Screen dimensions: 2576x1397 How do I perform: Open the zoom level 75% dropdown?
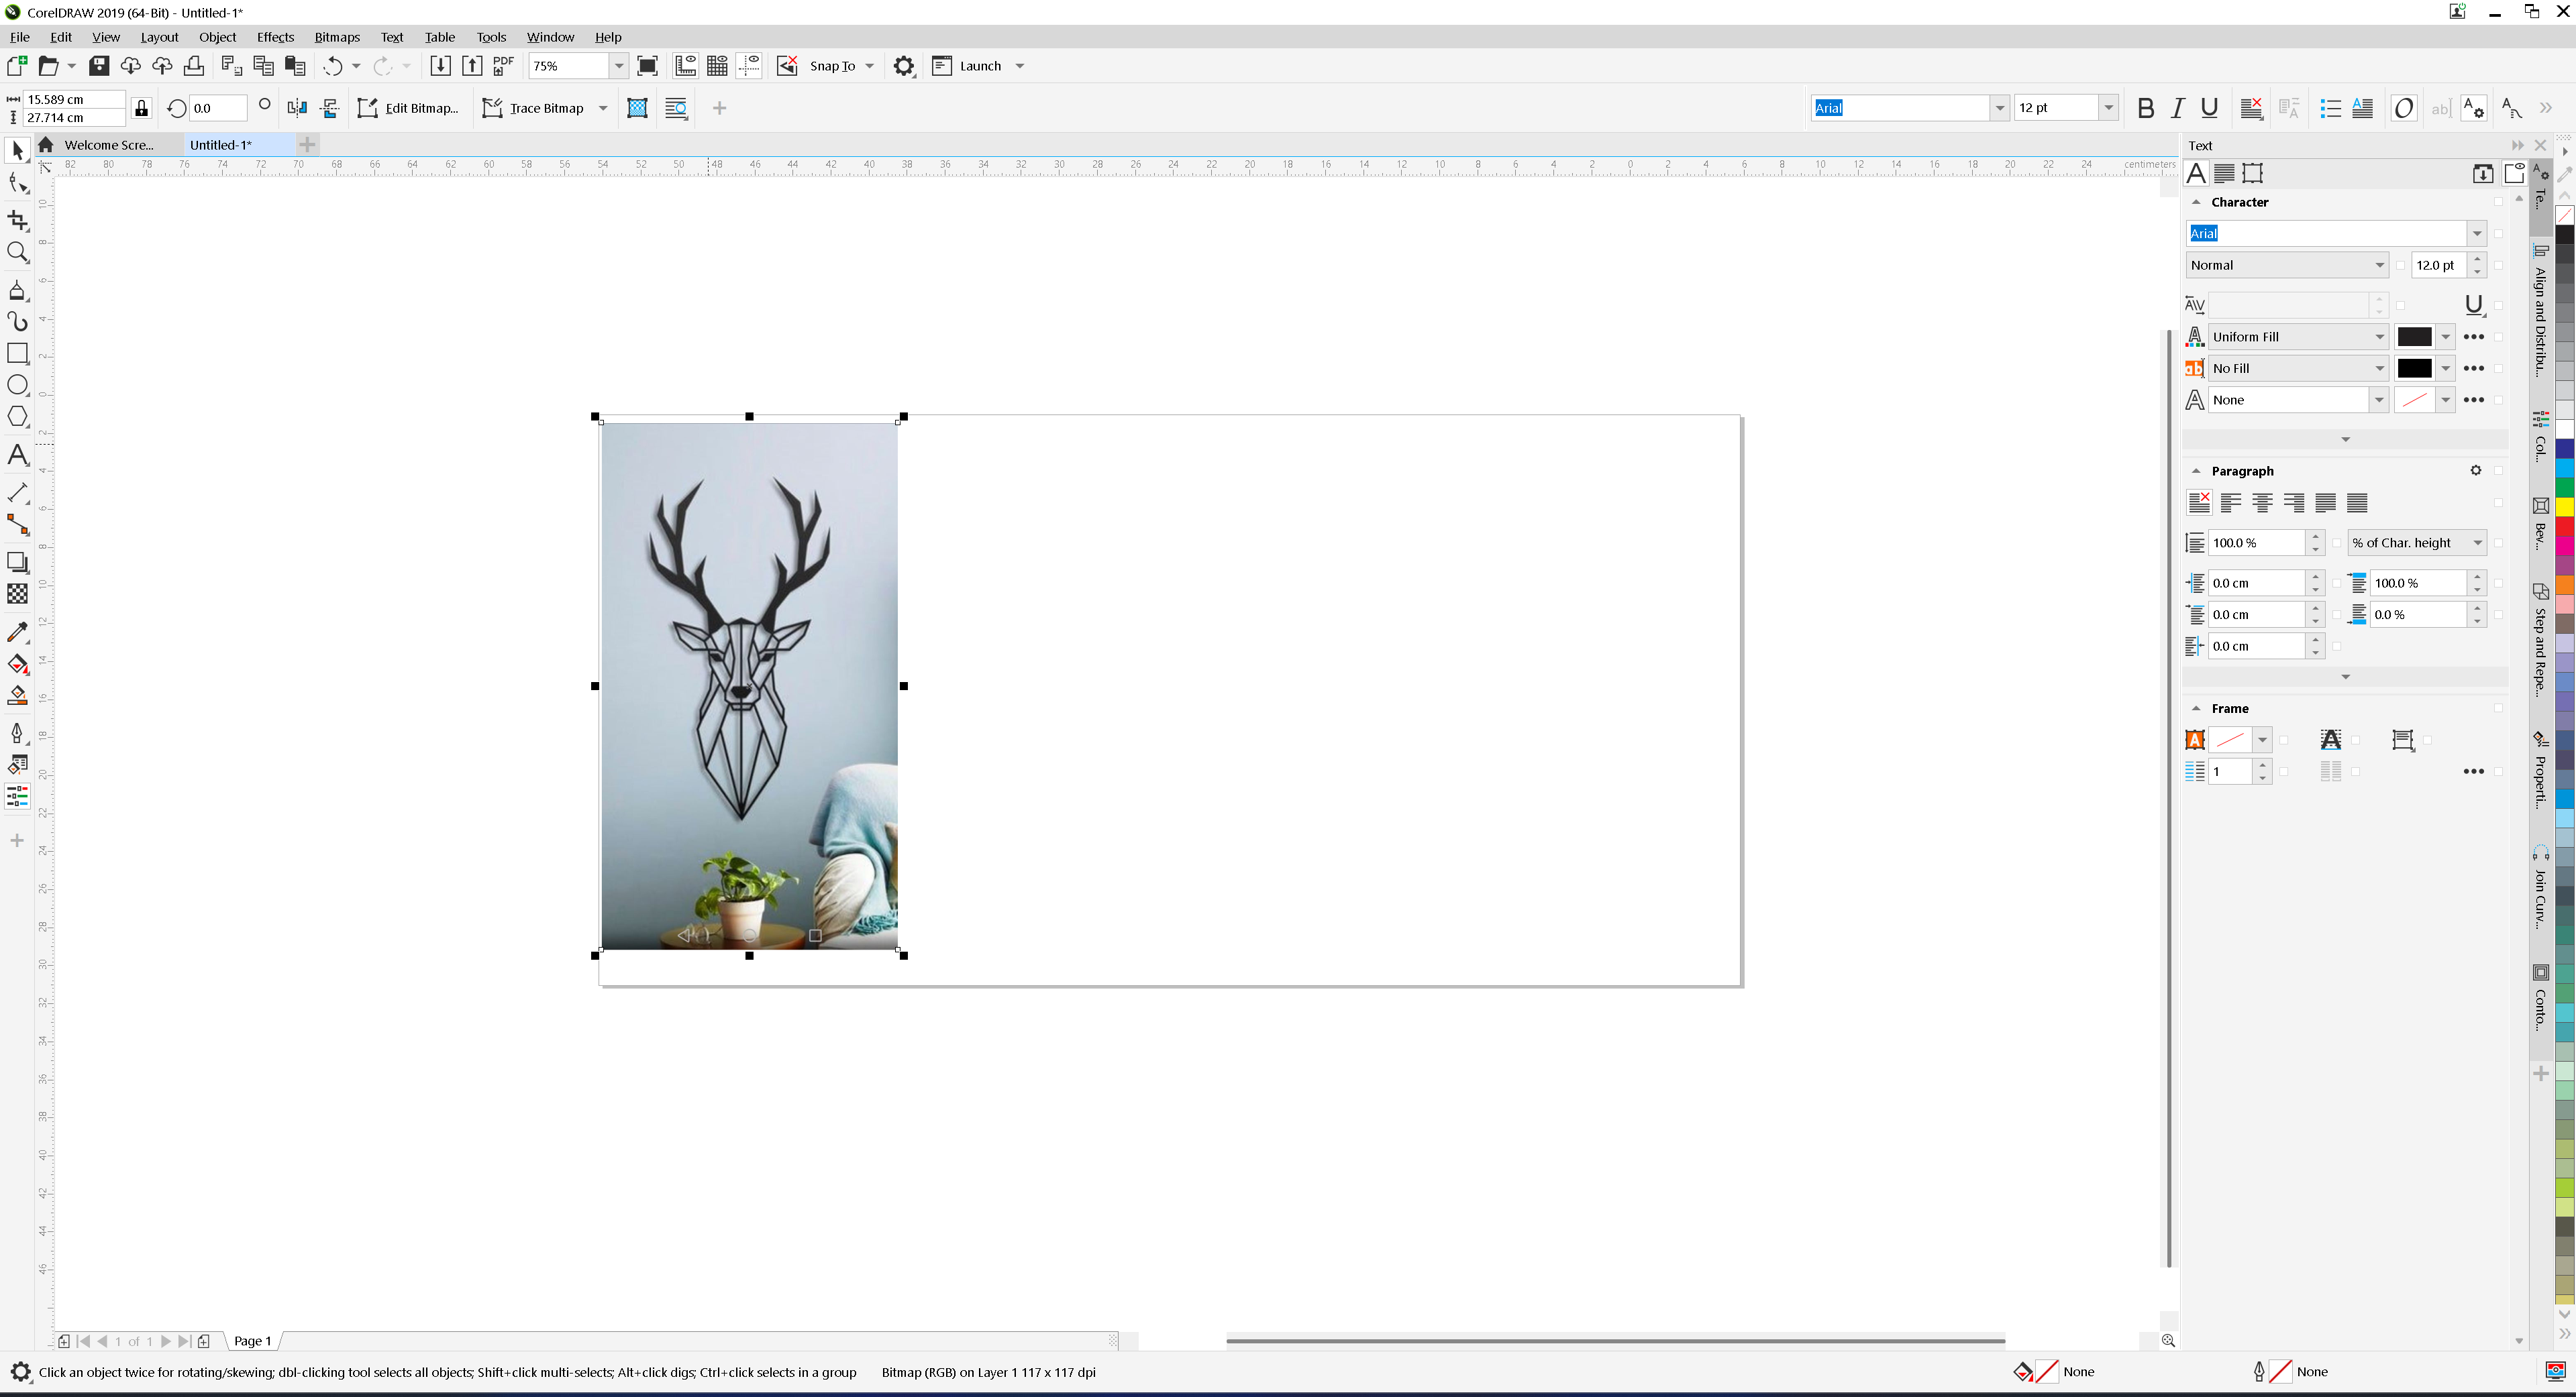[x=619, y=66]
